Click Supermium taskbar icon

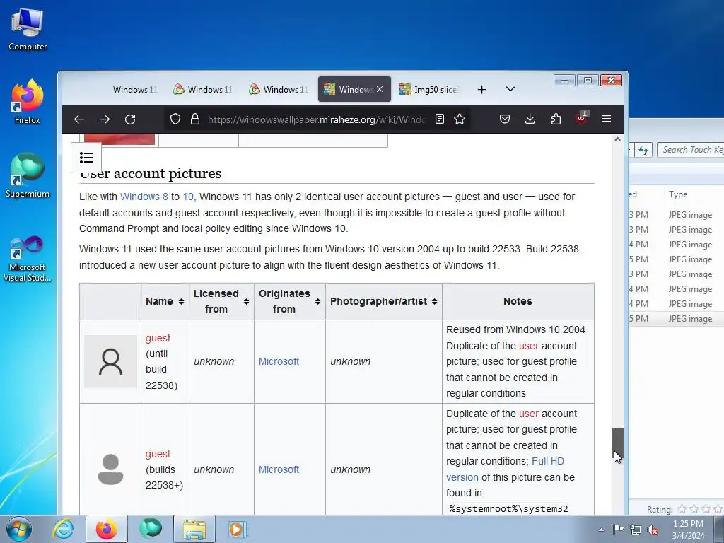151,529
